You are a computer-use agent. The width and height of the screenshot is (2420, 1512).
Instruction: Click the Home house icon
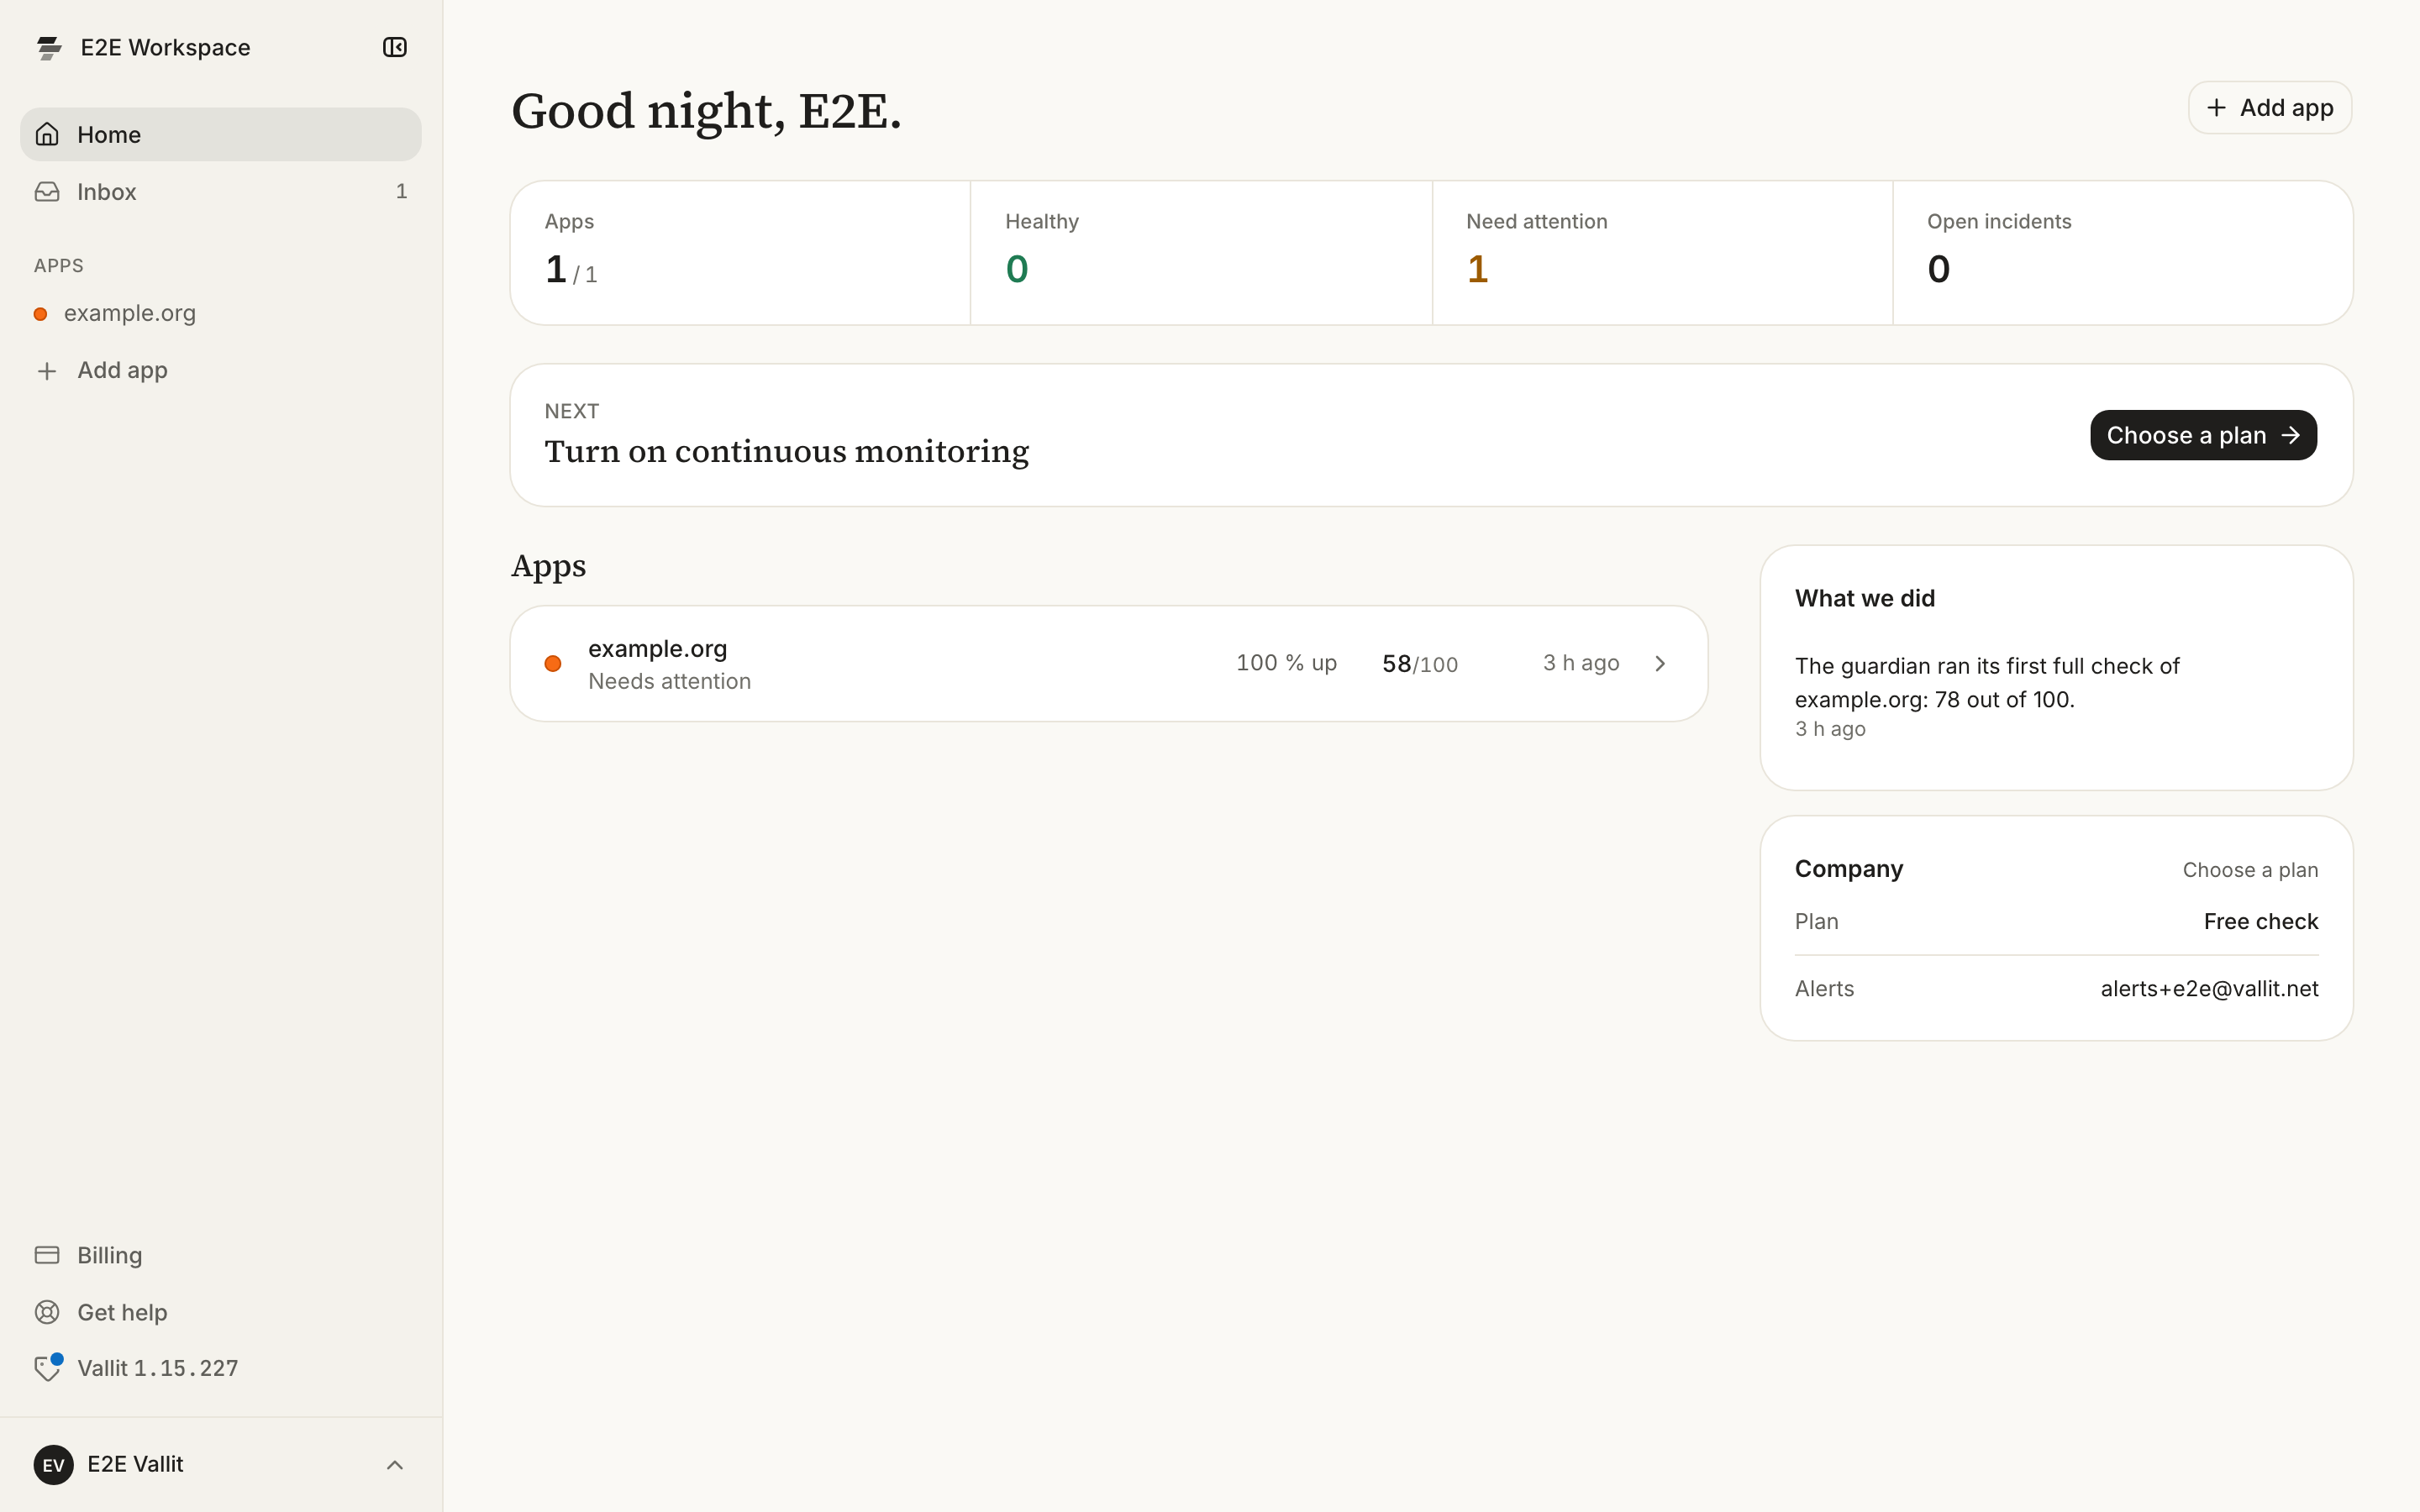click(x=47, y=134)
